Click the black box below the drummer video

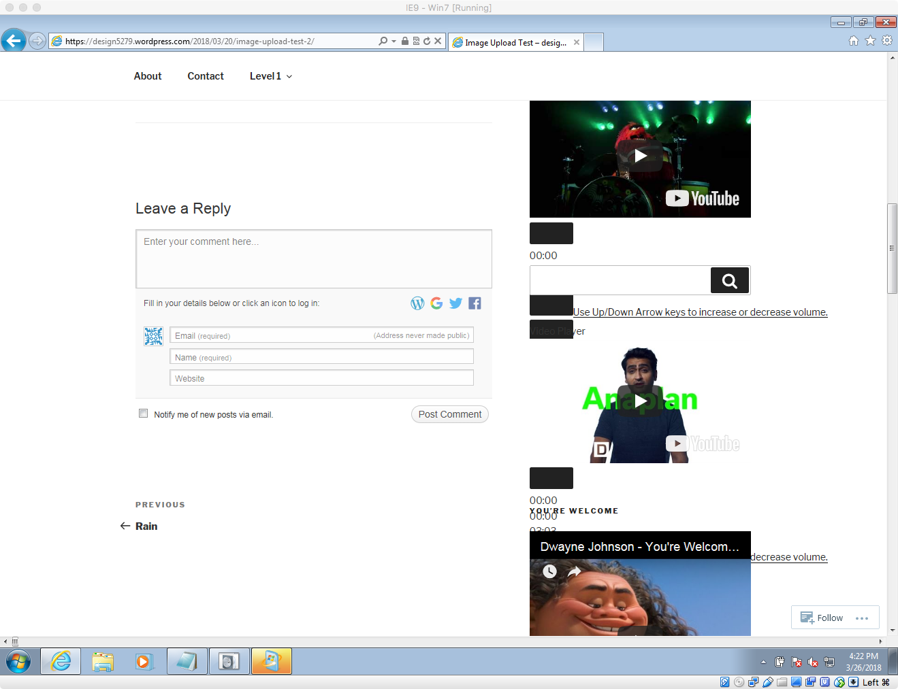[551, 233]
